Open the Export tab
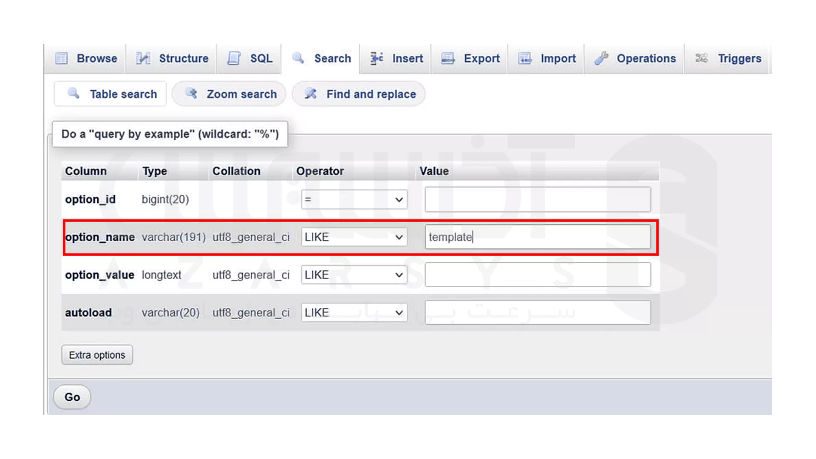Viewport: 816px width, 459px height. [470, 59]
